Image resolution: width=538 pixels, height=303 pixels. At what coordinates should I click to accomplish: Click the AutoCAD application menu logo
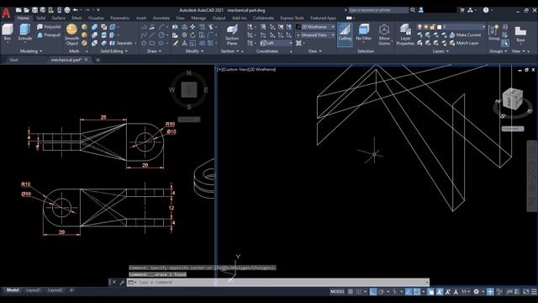pyautogui.click(x=6, y=13)
